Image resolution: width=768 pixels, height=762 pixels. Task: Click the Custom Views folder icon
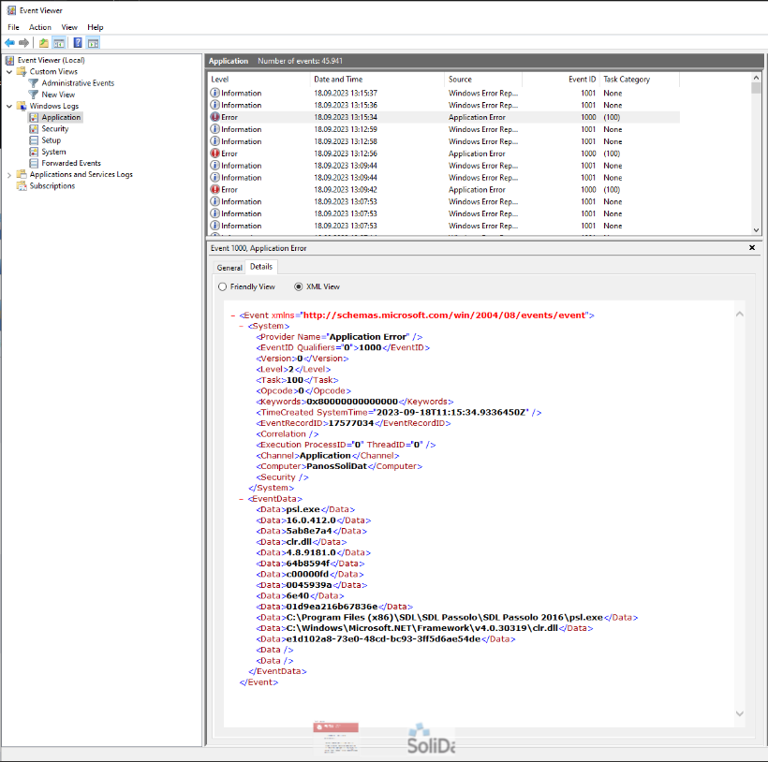(22, 71)
